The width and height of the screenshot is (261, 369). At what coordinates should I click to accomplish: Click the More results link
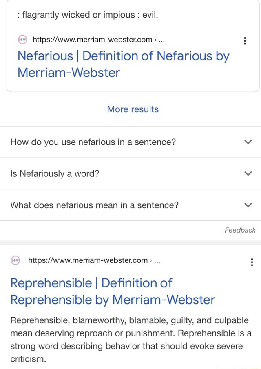click(x=133, y=109)
